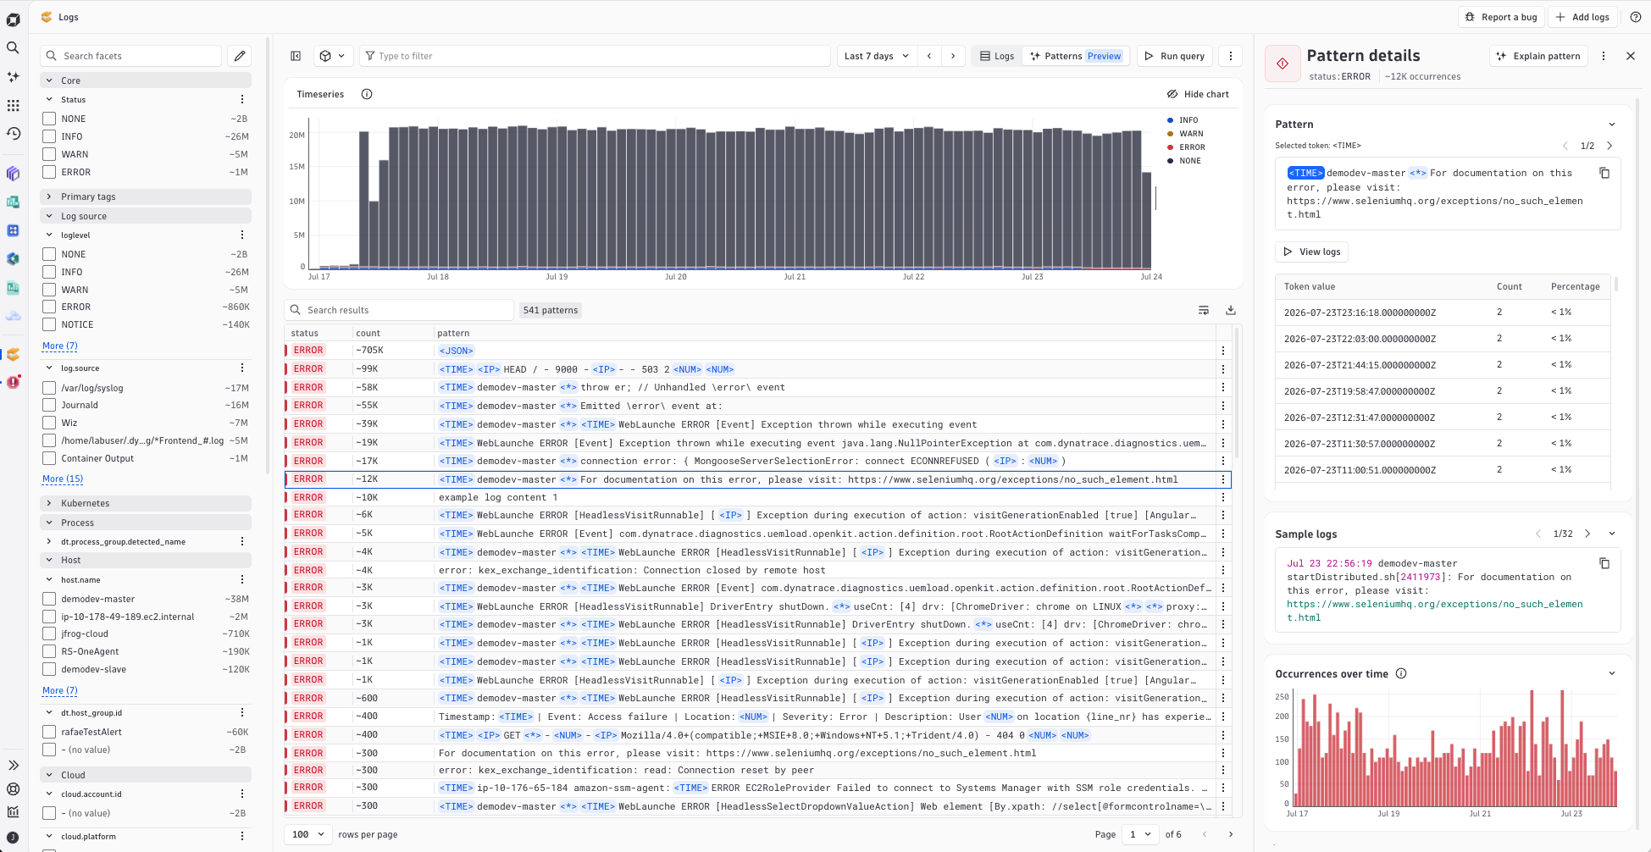Open search icon in left sidebar

(x=13, y=47)
